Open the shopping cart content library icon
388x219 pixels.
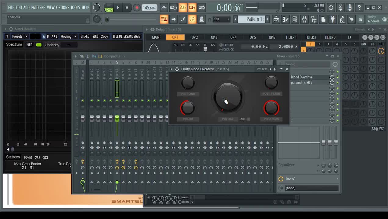click(x=361, y=19)
